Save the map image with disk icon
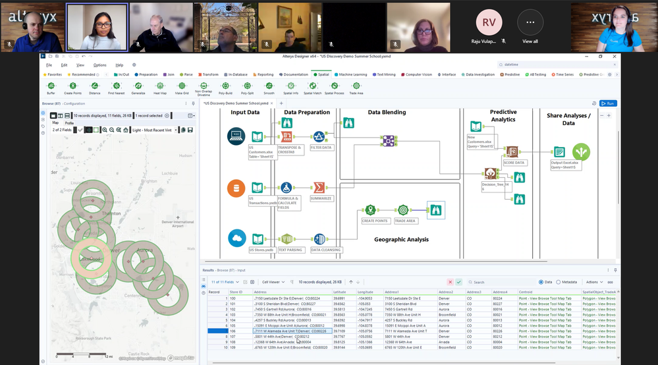 pos(190,130)
